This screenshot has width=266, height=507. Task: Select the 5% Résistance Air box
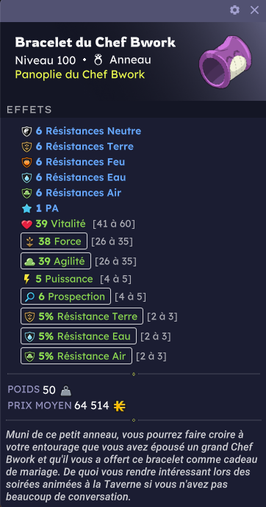click(x=76, y=356)
